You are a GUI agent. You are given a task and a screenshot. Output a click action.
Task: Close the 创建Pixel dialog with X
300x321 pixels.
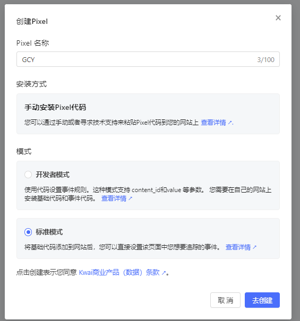278,18
